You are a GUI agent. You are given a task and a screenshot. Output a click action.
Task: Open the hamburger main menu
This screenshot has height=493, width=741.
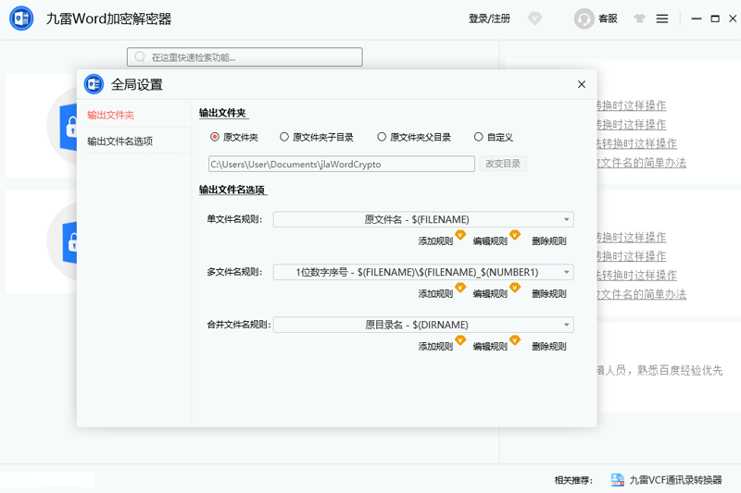coord(662,18)
